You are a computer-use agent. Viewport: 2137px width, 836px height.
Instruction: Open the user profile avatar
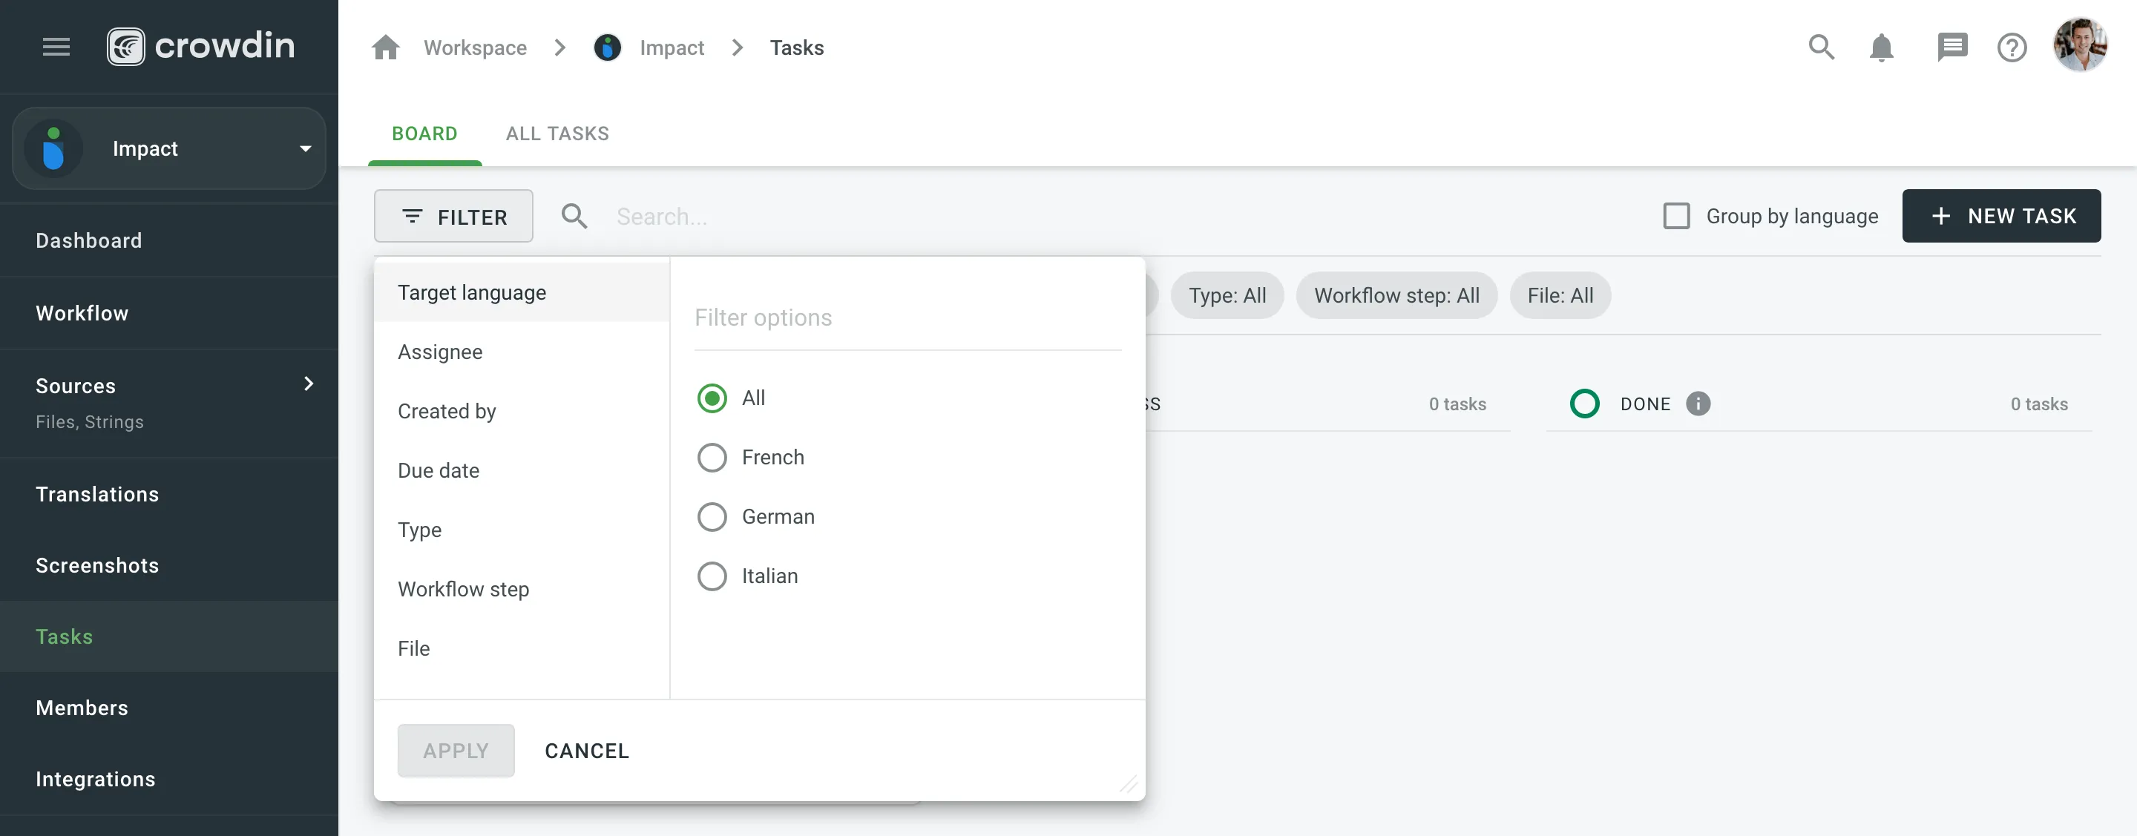click(x=2080, y=45)
